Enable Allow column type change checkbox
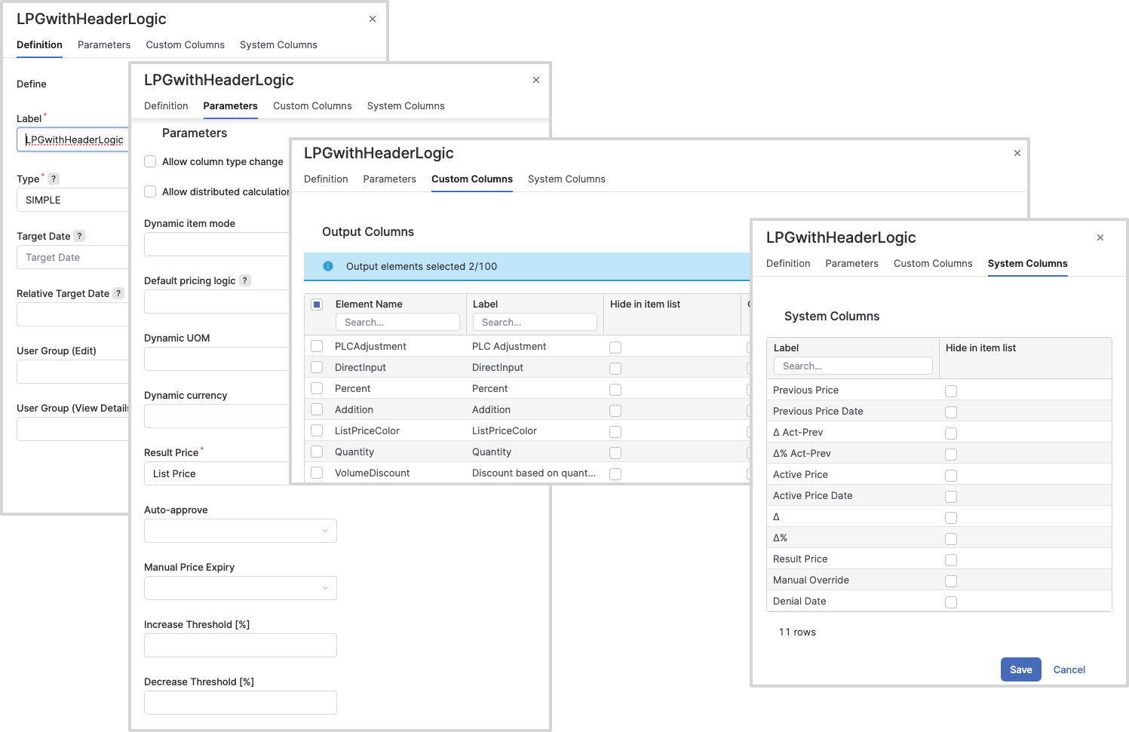This screenshot has height=732, width=1129. [x=150, y=161]
